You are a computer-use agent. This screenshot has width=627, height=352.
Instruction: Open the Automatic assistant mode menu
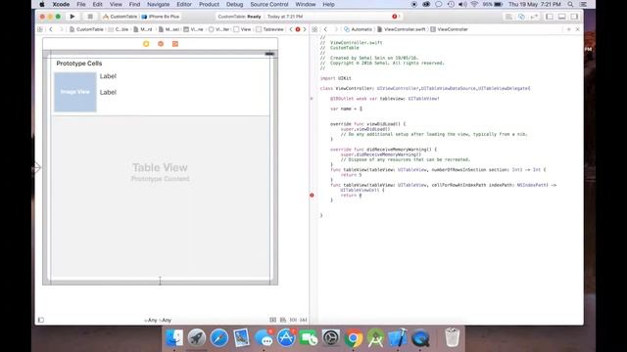point(358,29)
